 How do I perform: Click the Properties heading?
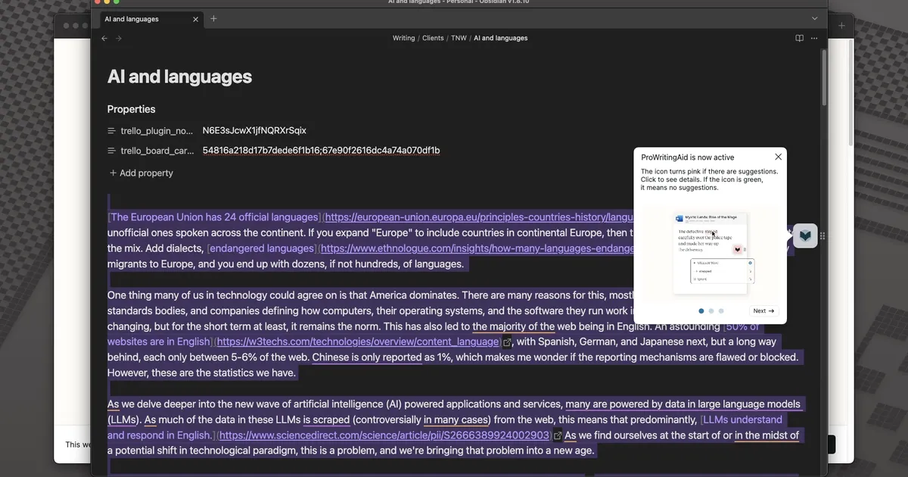131,109
